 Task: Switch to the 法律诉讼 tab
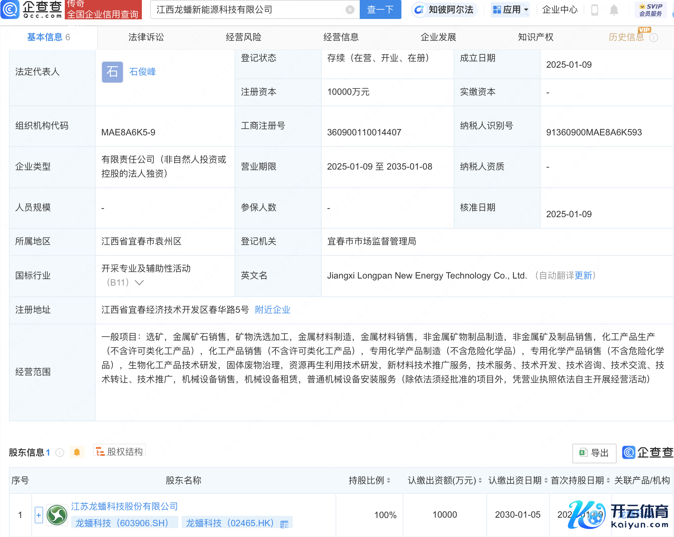(x=146, y=37)
